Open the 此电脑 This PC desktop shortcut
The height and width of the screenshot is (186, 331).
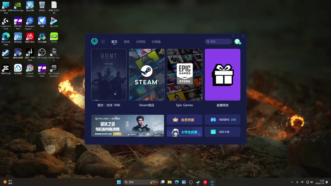click(x=6, y=7)
